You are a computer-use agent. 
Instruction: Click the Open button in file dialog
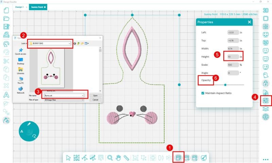pos(95,96)
